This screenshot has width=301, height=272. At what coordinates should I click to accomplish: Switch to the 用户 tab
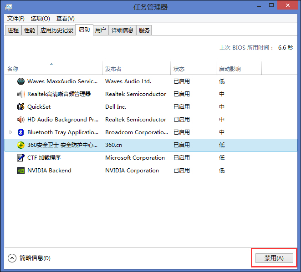tap(100, 30)
